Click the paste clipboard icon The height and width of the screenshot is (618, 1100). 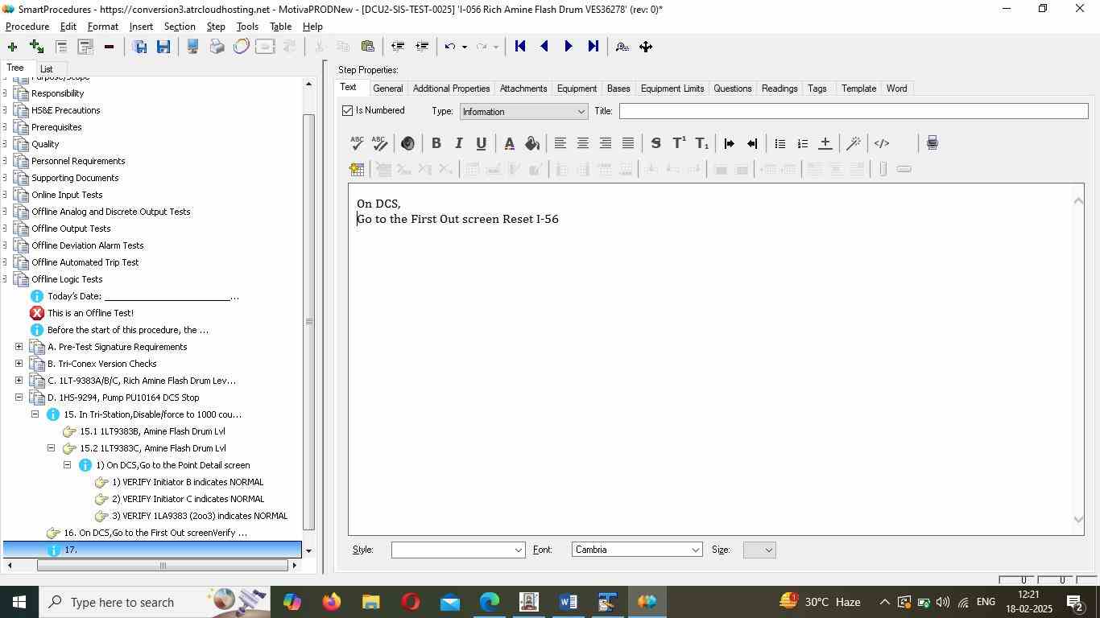point(367,47)
